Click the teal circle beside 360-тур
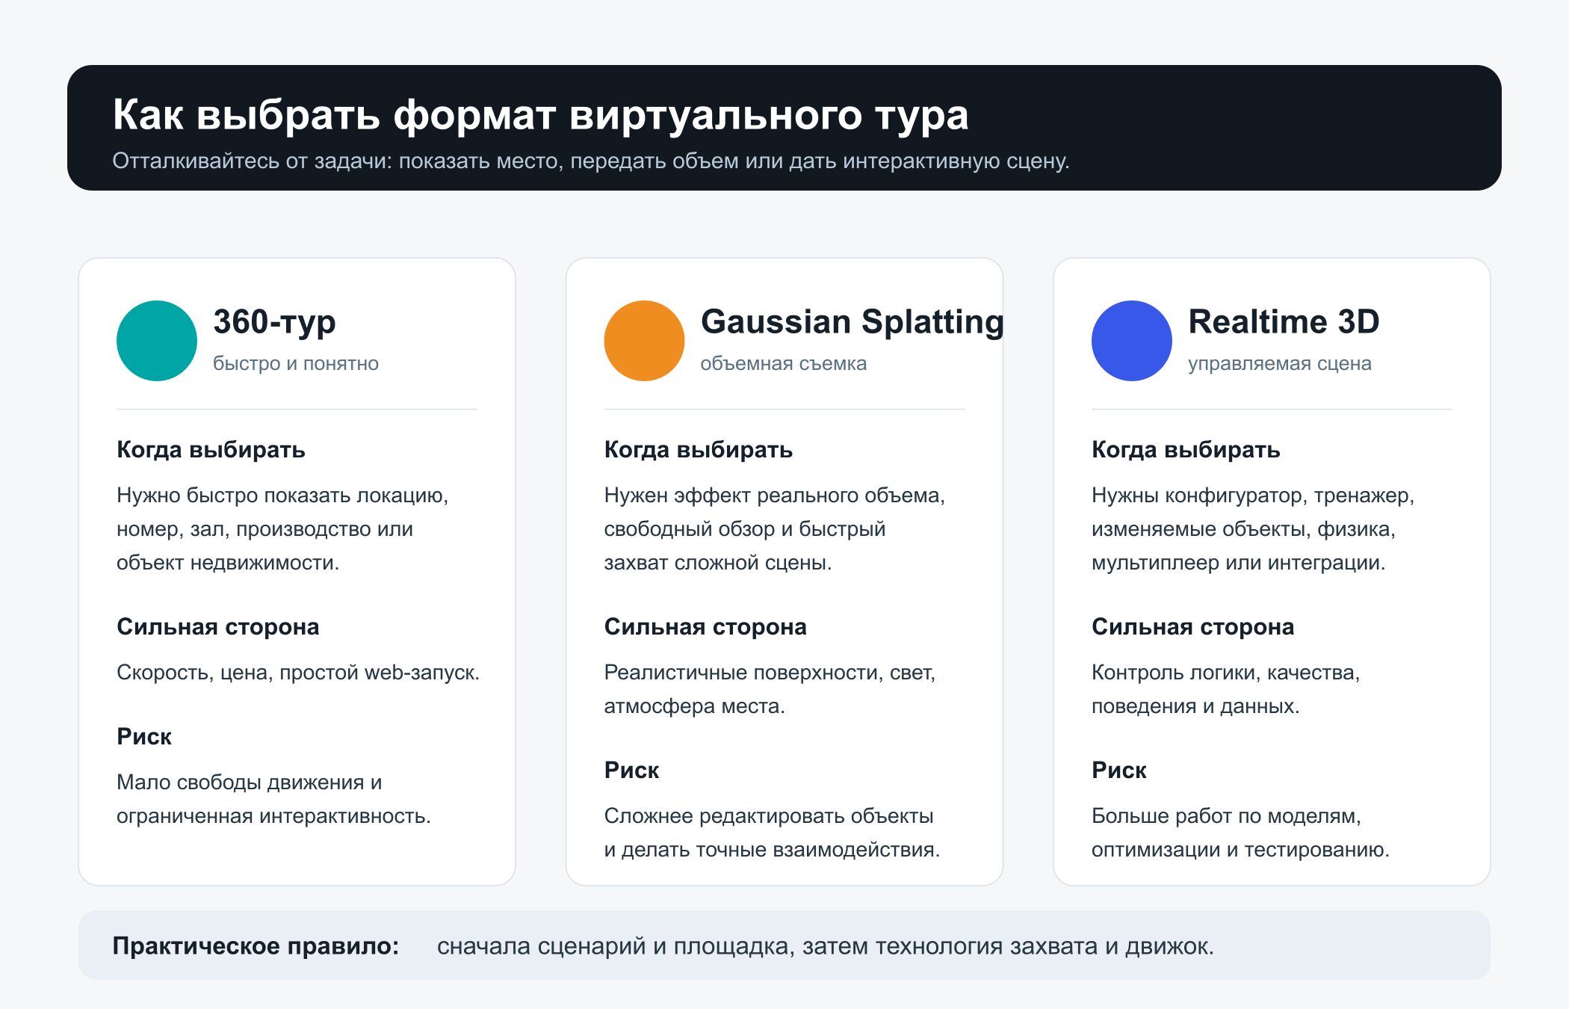This screenshot has width=1569, height=1009. [157, 341]
